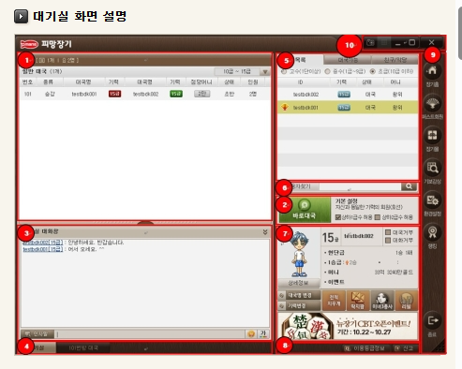Click the 기력변경 button
This screenshot has width=462, height=369.
[299, 305]
